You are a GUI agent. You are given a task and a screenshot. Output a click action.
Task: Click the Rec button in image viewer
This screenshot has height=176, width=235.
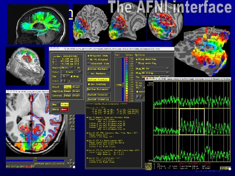[33, 167]
